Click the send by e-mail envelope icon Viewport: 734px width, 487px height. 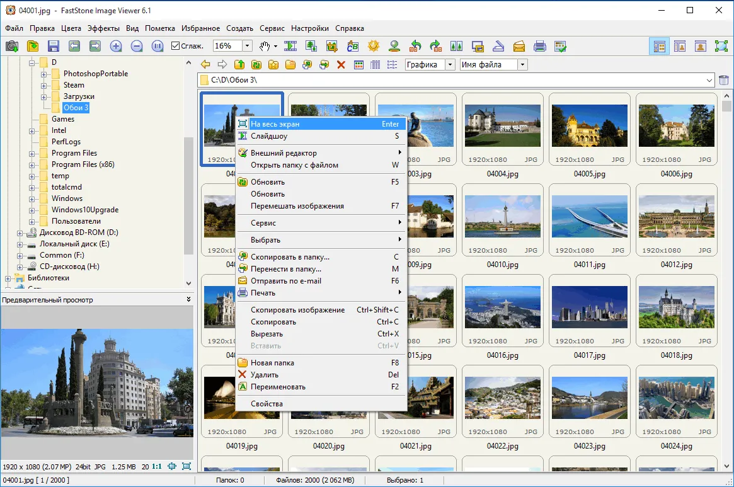519,46
